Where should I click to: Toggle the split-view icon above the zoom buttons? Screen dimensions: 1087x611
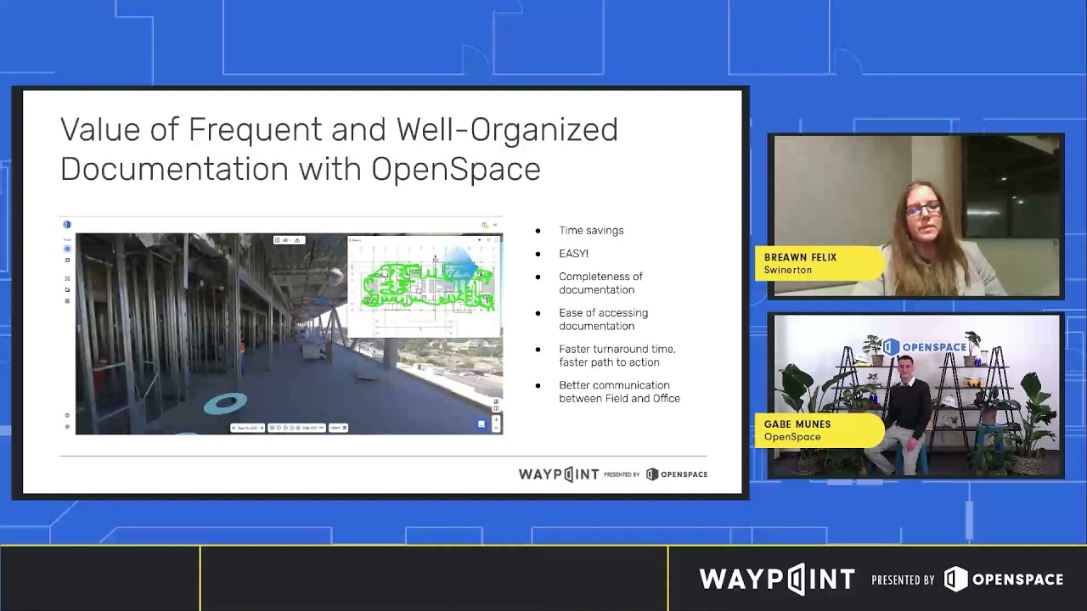(496, 408)
